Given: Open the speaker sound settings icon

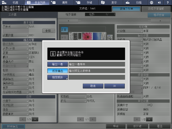Looking at the screenshot, I should coord(159,2).
